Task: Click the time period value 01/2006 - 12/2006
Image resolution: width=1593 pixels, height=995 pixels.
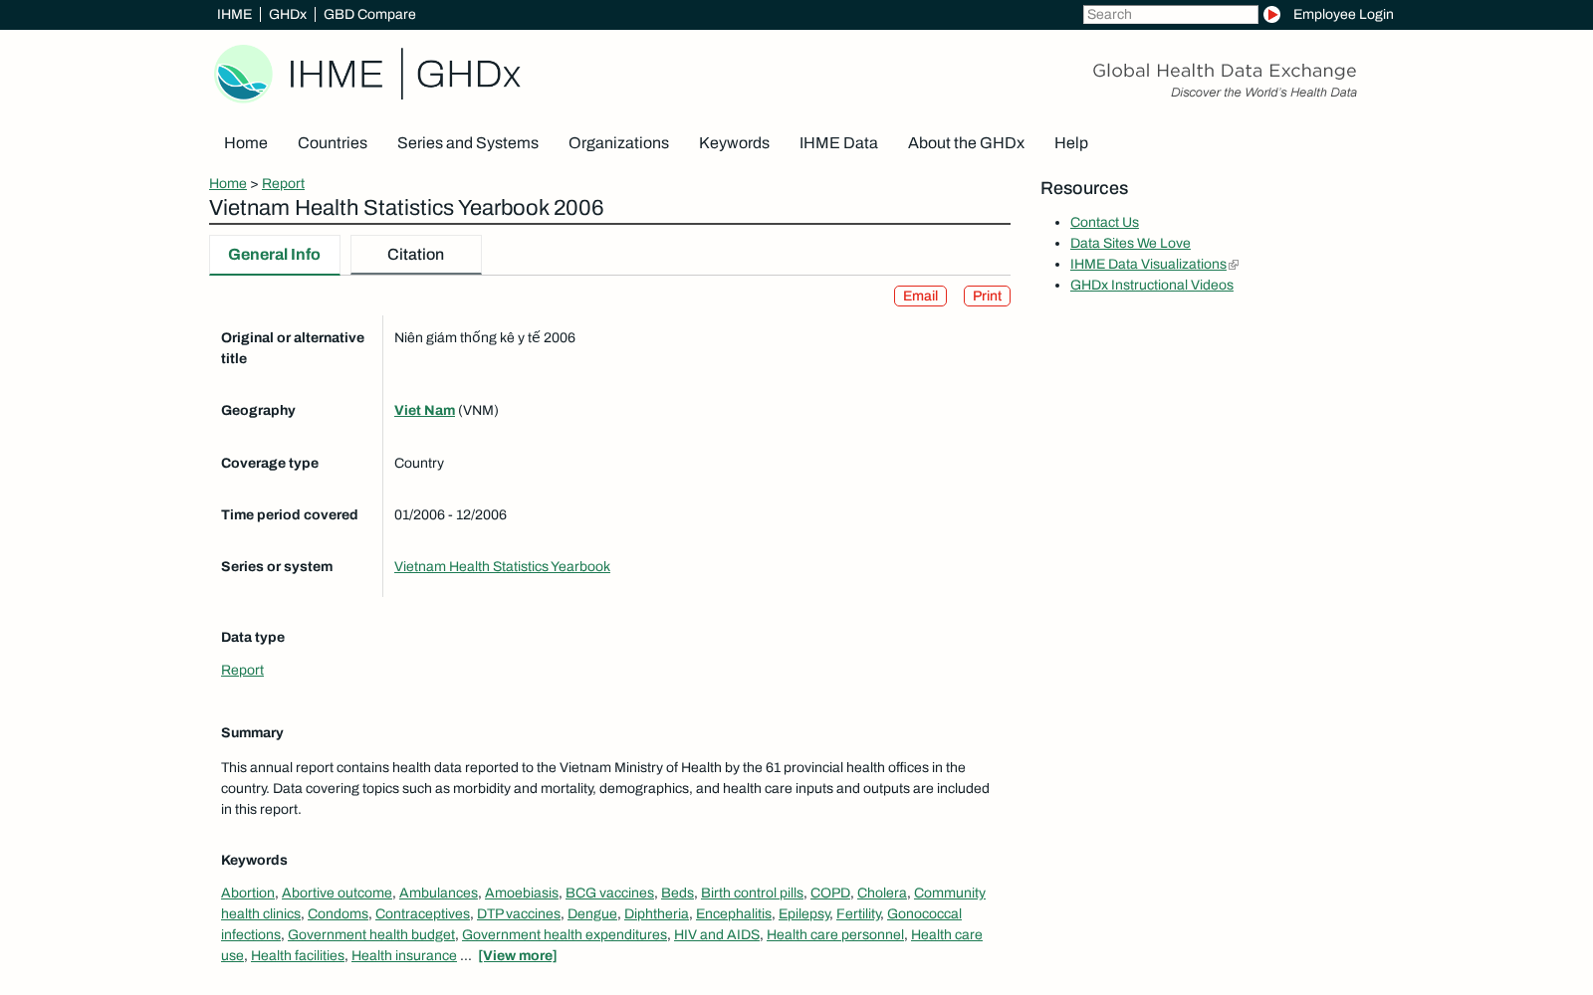Action: click(450, 515)
